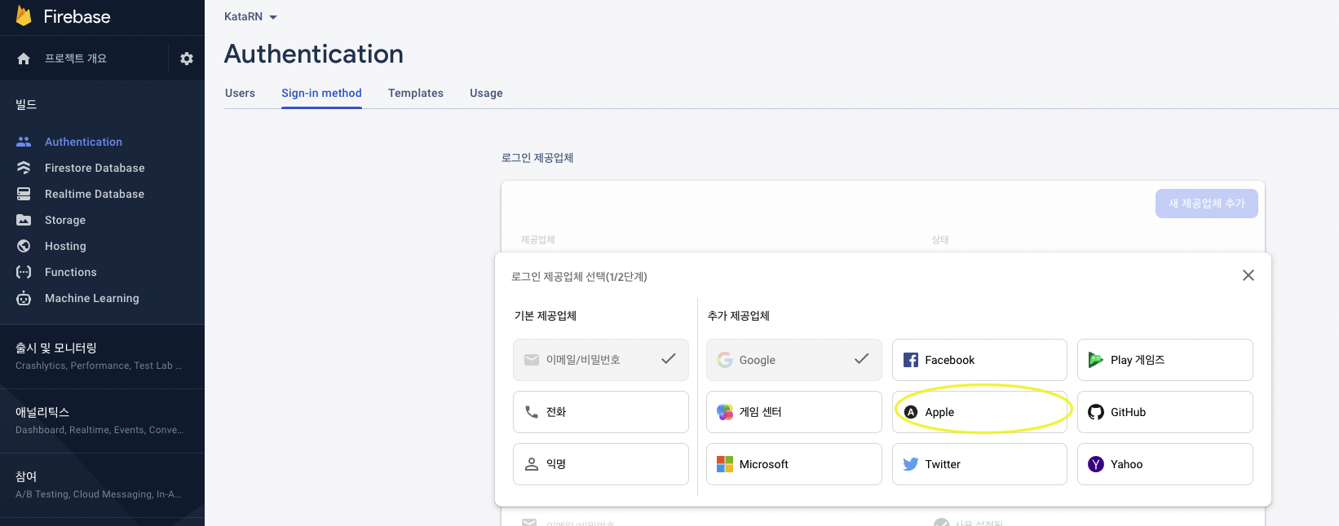This screenshot has height=526, width=1339.
Task: Click the Hosting globe icon
Action: 24,246
